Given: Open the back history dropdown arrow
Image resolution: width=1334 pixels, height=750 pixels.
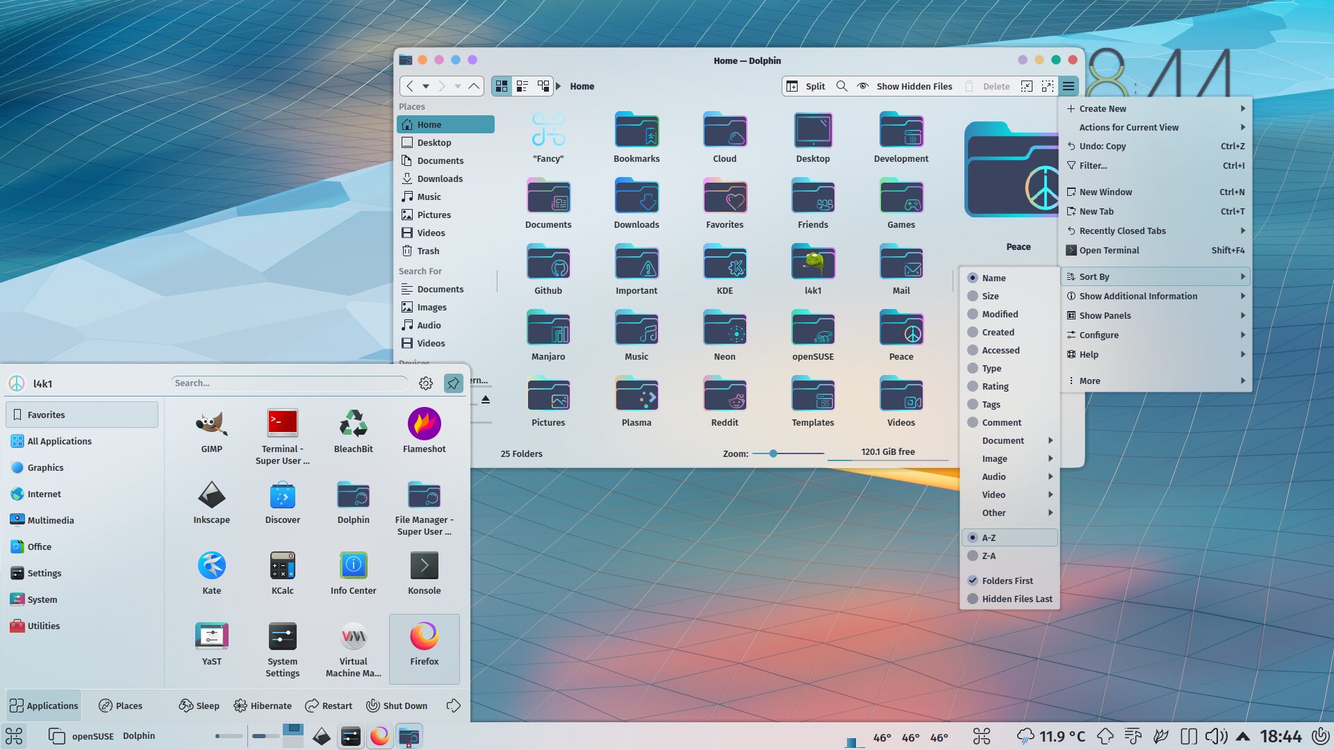Looking at the screenshot, I should coord(426,86).
